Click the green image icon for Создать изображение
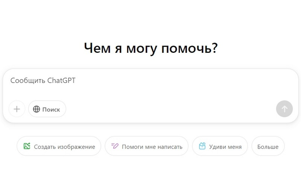Screen dimensions: 301x196 (27, 146)
